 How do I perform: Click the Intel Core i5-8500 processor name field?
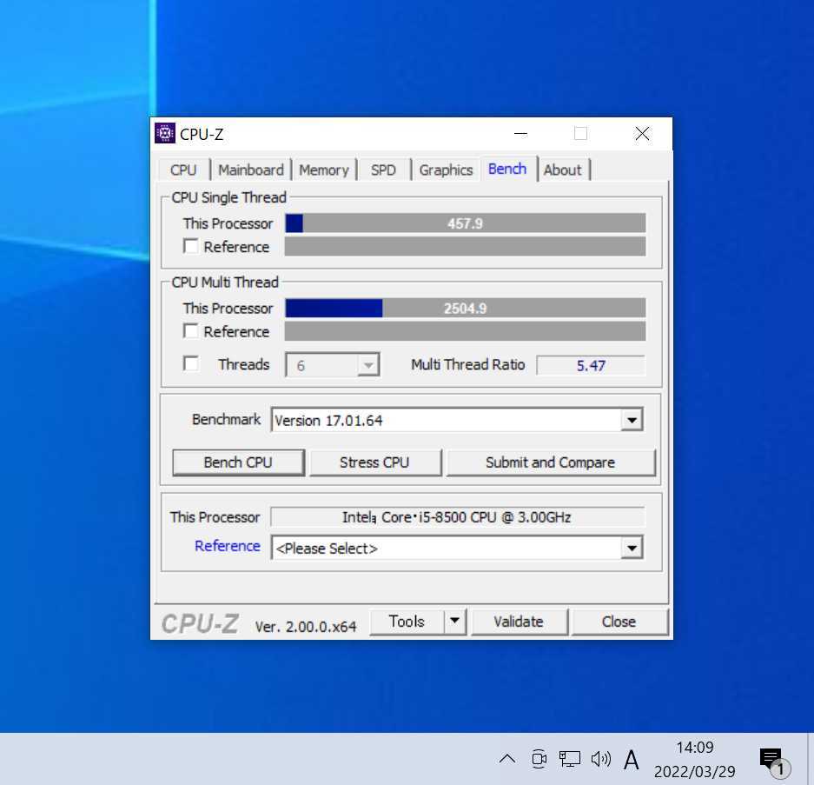click(457, 517)
